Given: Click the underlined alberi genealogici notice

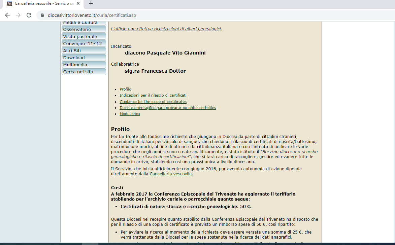Looking at the screenshot, I should [x=166, y=29].
